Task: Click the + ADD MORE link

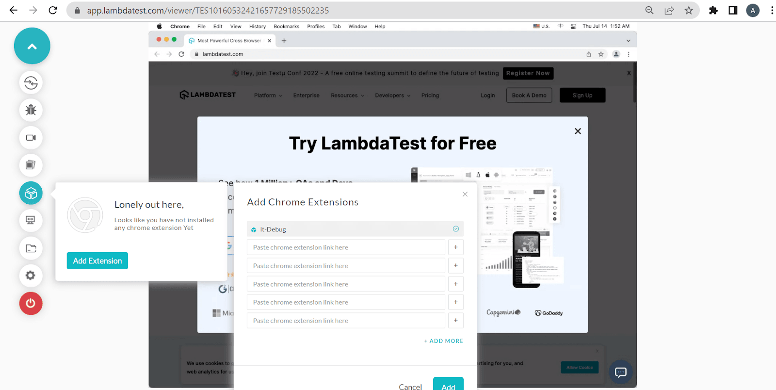Action: 444,341
